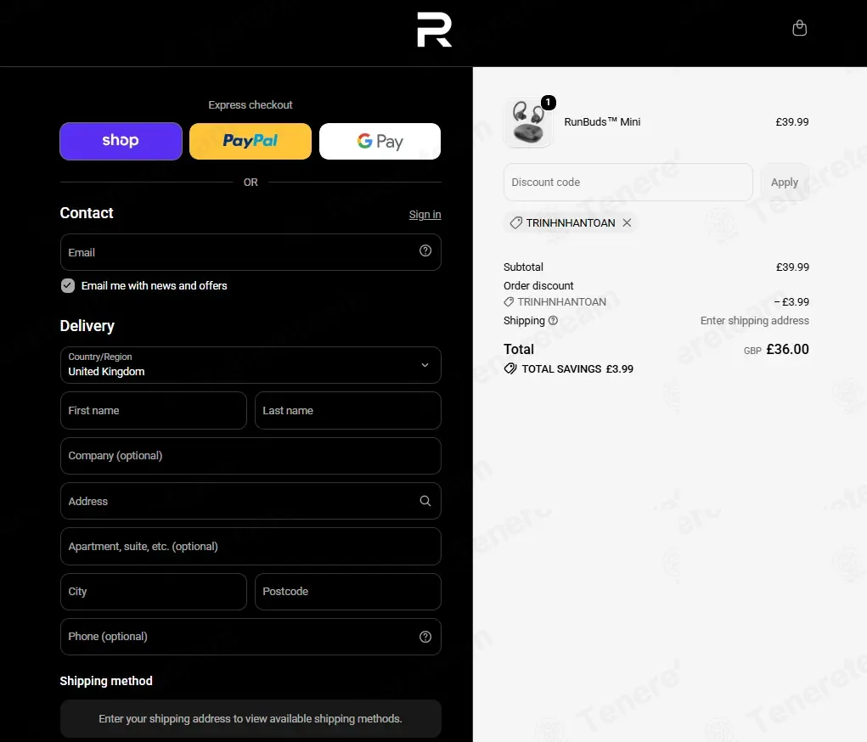Screen dimensions: 867x742
Task: Click the Address search magnifier icon
Action: tap(425, 501)
